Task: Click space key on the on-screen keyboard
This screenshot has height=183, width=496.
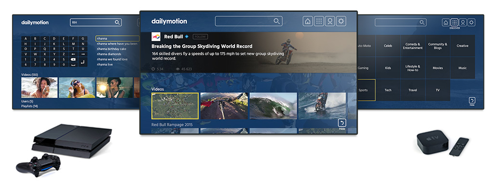Action: [x=73, y=65]
